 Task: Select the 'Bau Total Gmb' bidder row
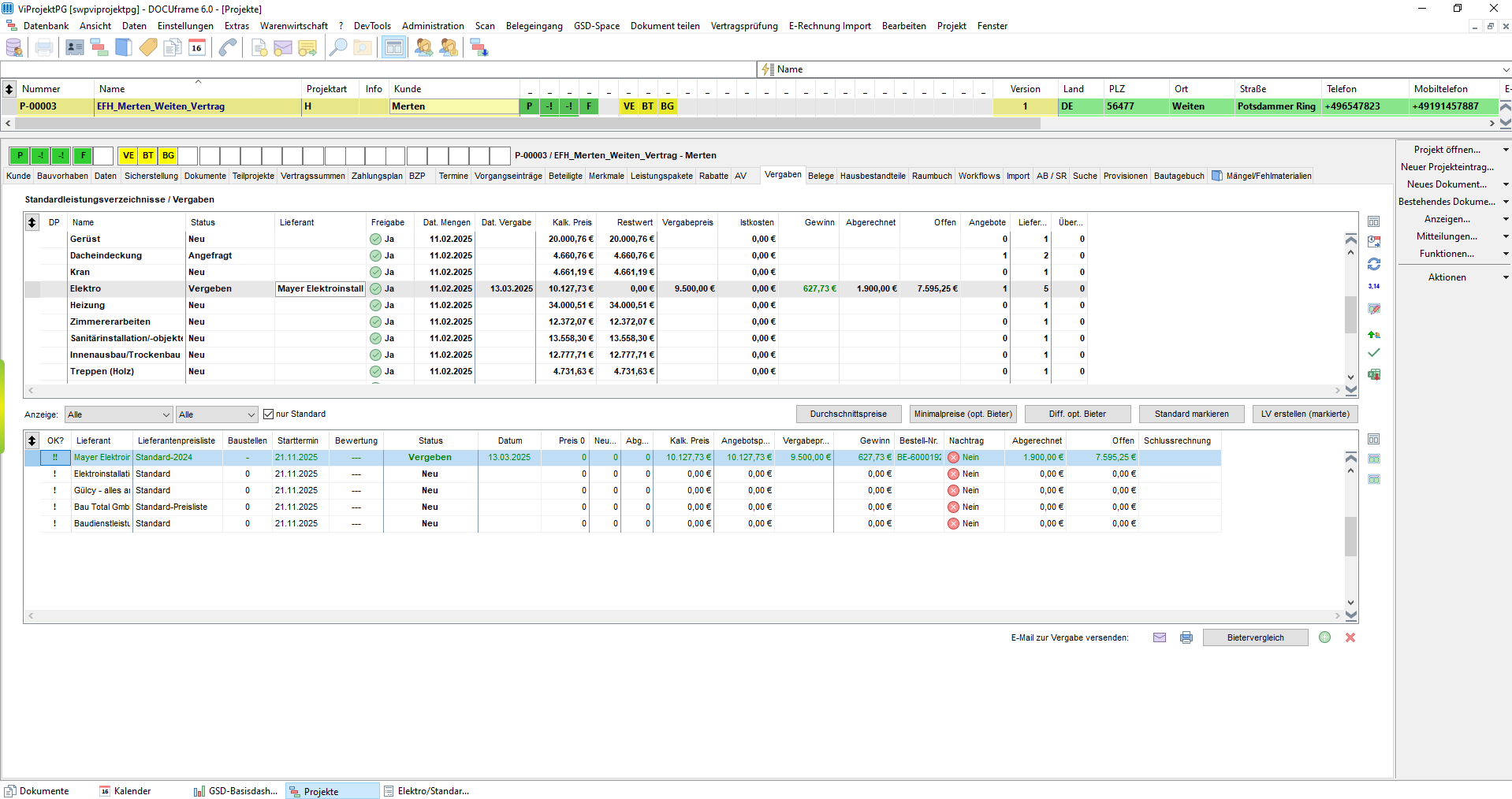[x=623, y=507]
